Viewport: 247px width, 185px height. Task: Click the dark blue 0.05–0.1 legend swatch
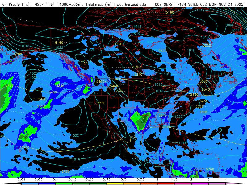click(47, 183)
